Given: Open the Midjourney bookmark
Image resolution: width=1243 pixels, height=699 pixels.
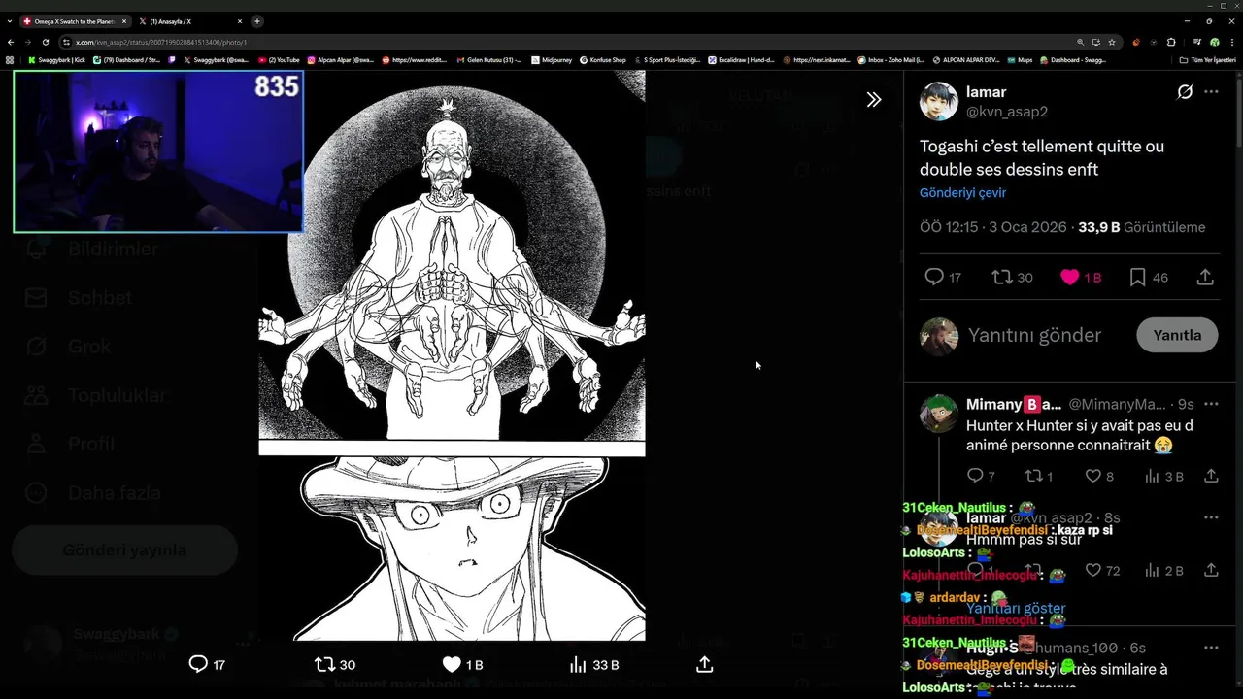Looking at the screenshot, I should click(552, 60).
